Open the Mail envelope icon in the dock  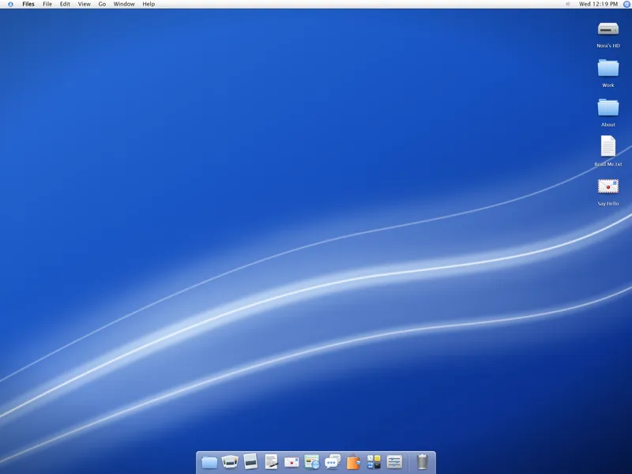(x=292, y=462)
